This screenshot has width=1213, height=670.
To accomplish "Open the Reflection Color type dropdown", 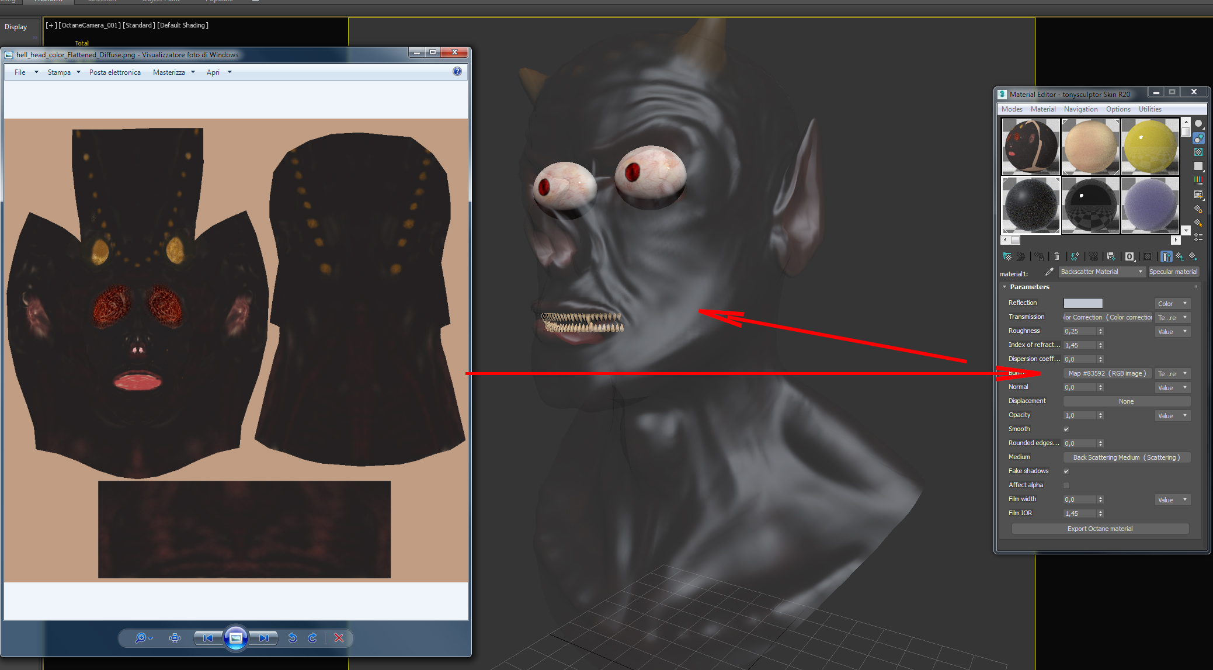I will click(1172, 304).
